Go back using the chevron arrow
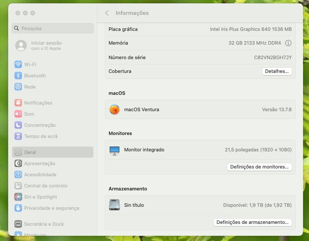Image resolution: width=309 pixels, height=241 pixels. pos(107,13)
